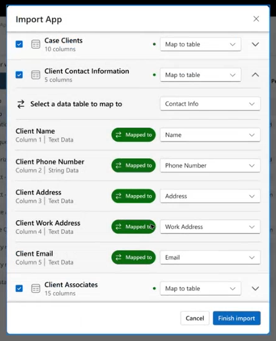The image size is (276, 341).
Task: Toggle the Client Associates checkbox
Action: click(19, 288)
